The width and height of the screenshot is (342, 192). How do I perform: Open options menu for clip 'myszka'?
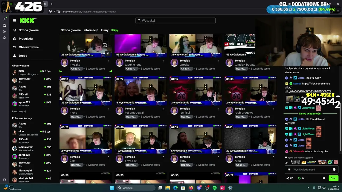108,61
